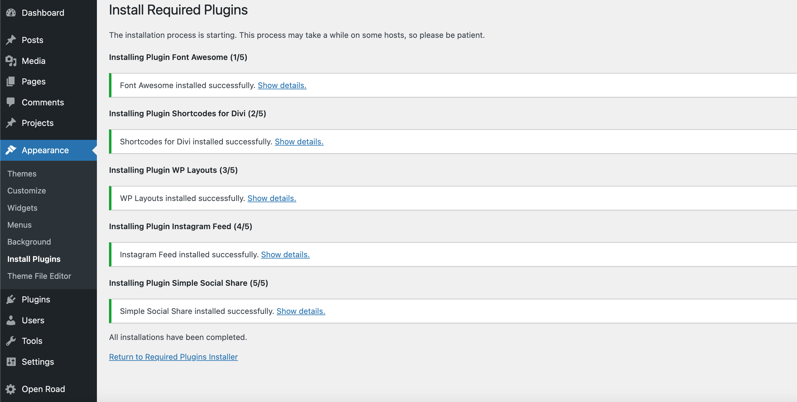Click the Posts pushpin icon
Screen dimensions: 797x402
click(x=11, y=40)
